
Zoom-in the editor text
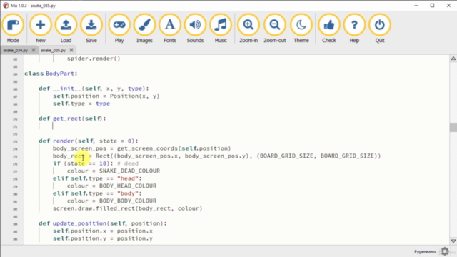click(248, 29)
